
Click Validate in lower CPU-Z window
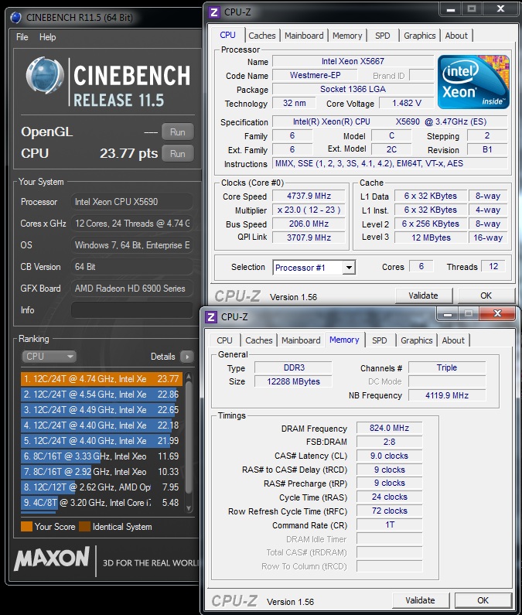(x=420, y=600)
